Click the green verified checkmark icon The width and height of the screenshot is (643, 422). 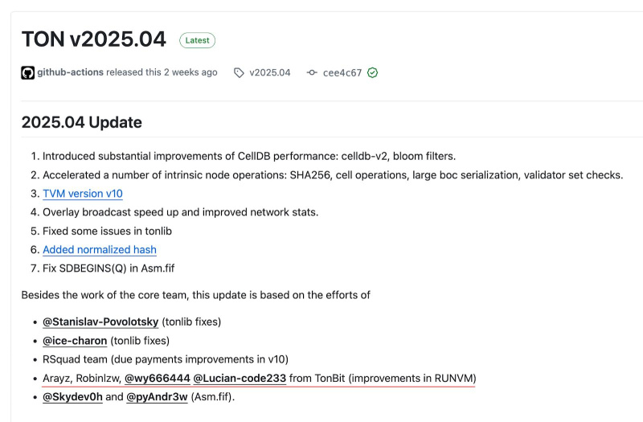coord(372,72)
